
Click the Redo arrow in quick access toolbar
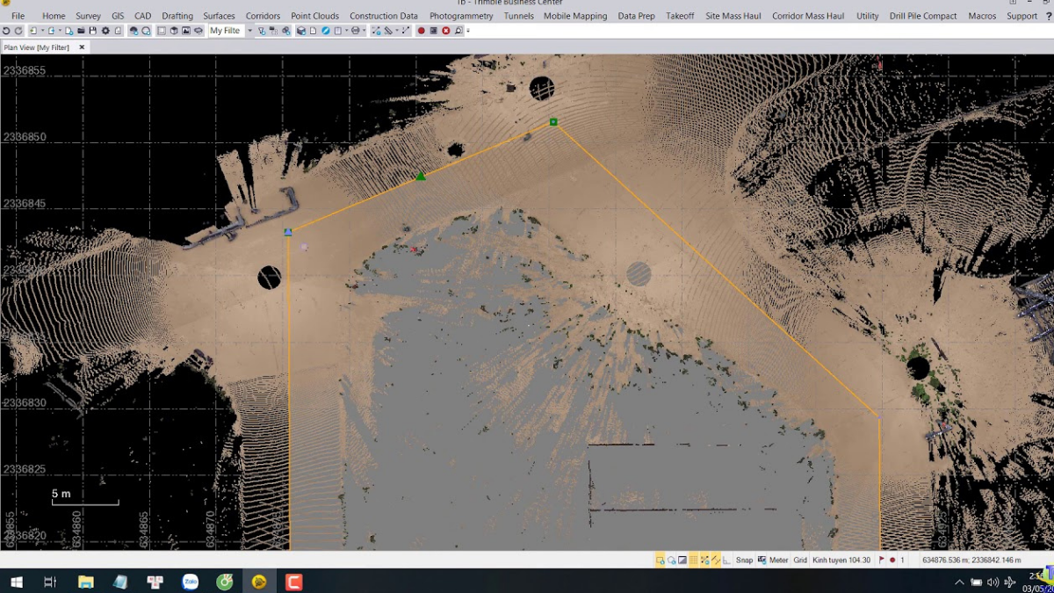pyautogui.click(x=18, y=31)
